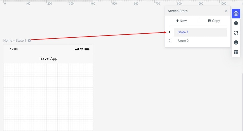The image size is (243, 131).
Task: Click the dashed-frame icon in right sidebar
Action: 236,33
